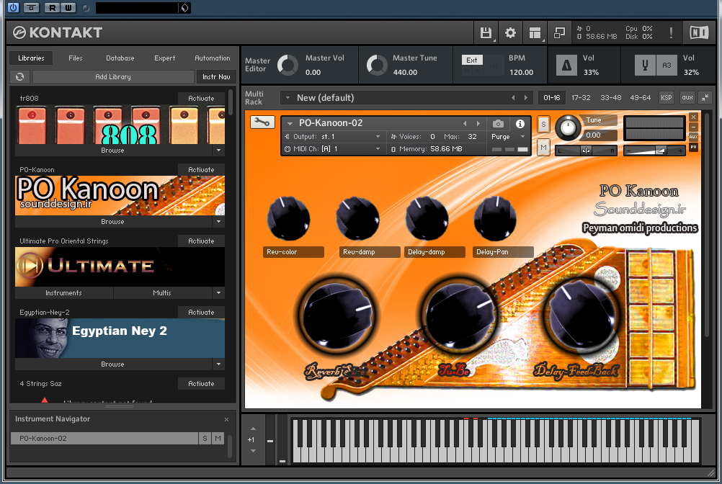Browse the tr808 library
Viewport: 722px width, 484px height.
[x=113, y=151]
